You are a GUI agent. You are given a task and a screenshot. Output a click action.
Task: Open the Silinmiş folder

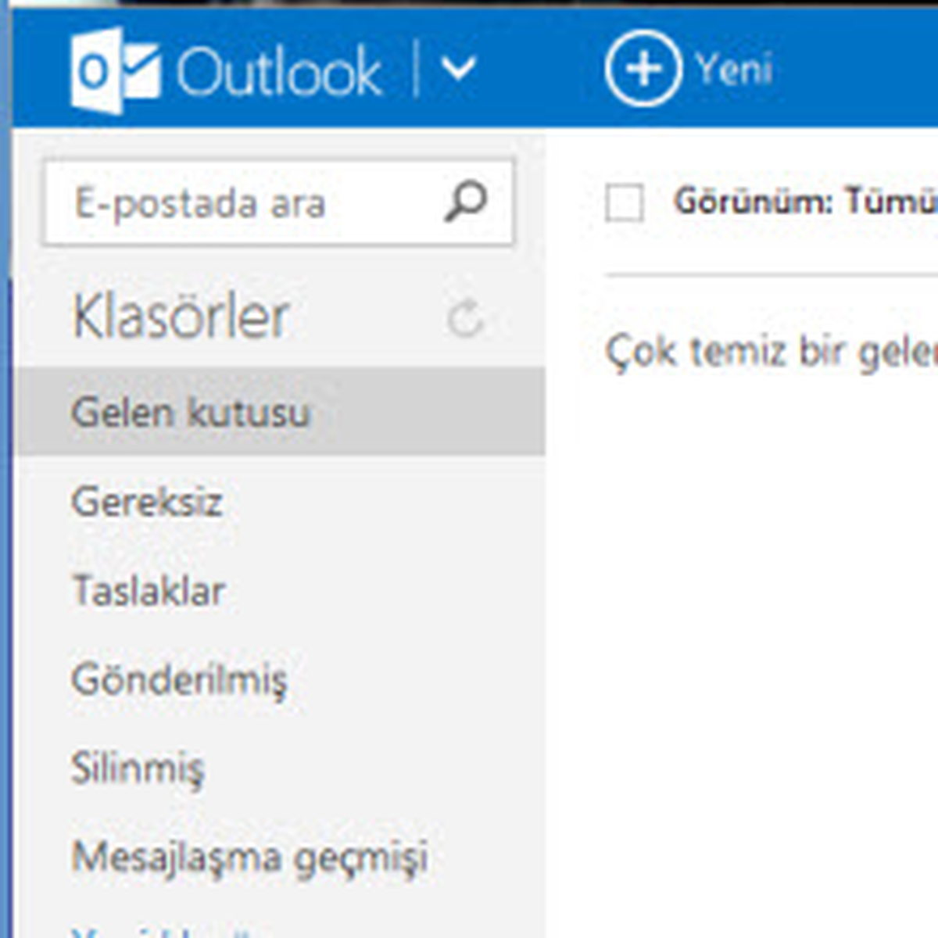pos(138,768)
